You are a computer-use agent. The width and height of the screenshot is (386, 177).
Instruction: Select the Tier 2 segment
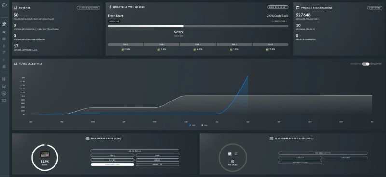coord(162,45)
